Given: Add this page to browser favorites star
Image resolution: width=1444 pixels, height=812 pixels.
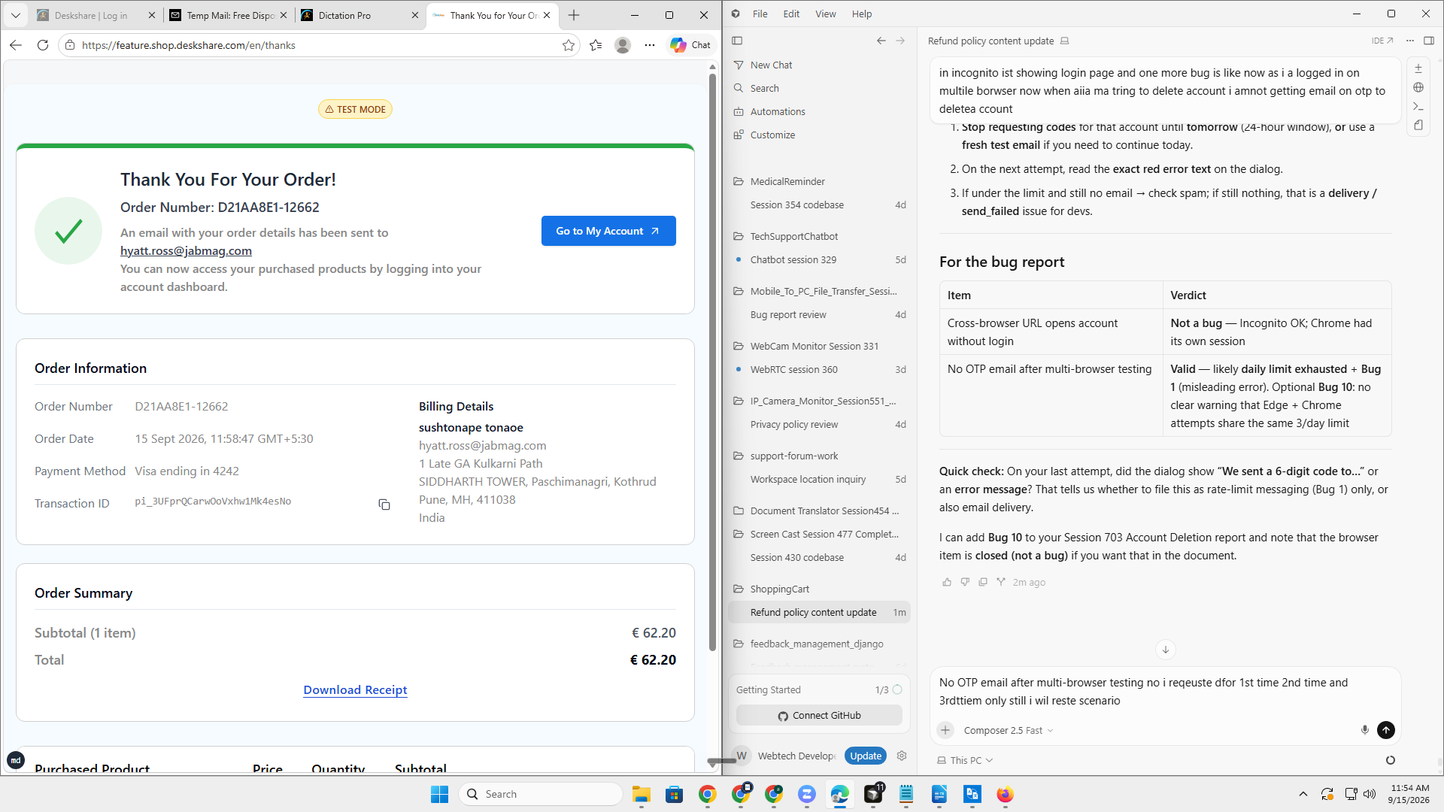Looking at the screenshot, I should pyautogui.click(x=569, y=45).
